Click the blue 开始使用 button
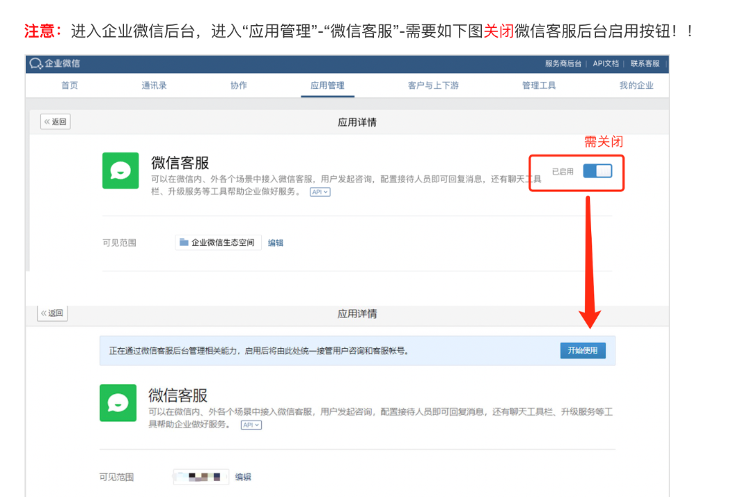The width and height of the screenshot is (745, 497). pos(582,351)
